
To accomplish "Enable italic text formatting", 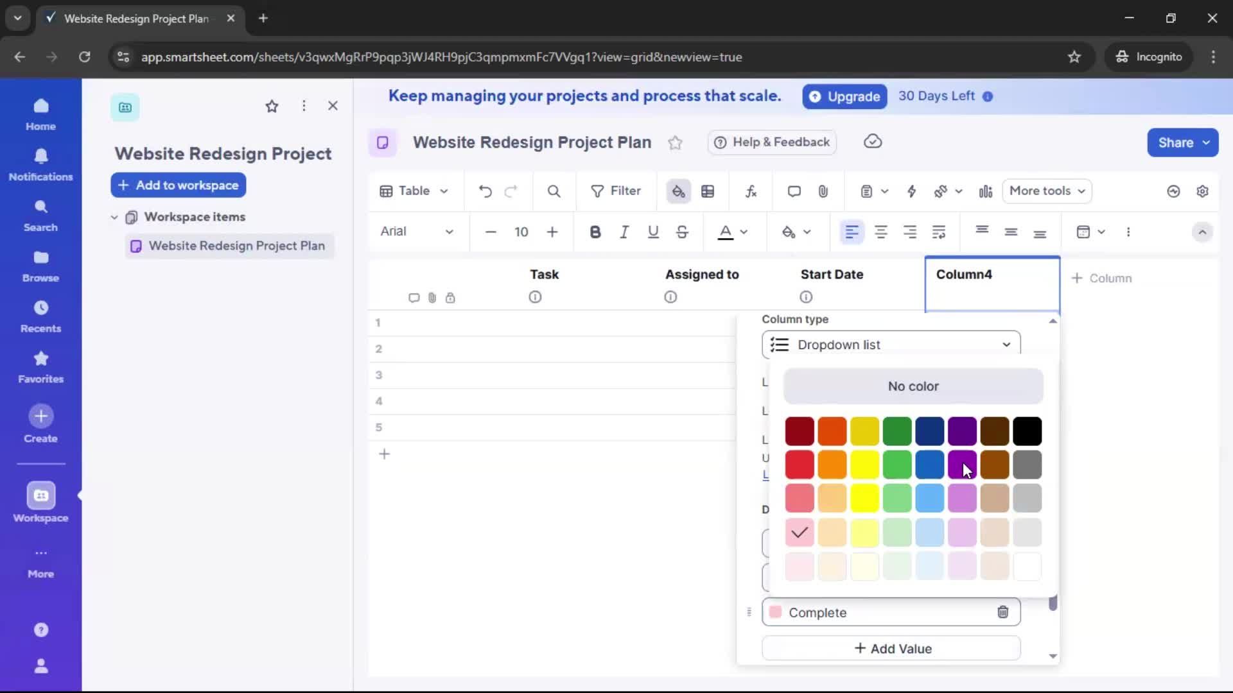I will [x=624, y=232].
